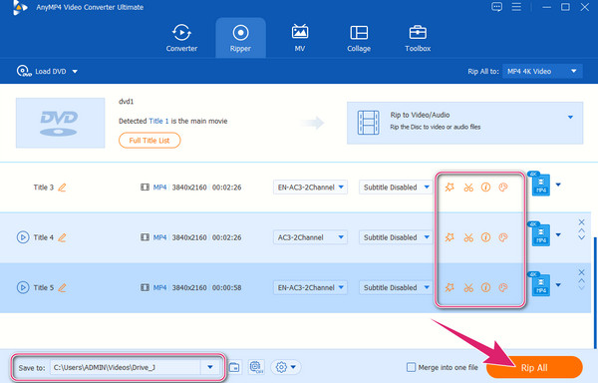The height and width of the screenshot is (383, 598).
Task: Toggle the hardware acceleration icon
Action: [257, 367]
